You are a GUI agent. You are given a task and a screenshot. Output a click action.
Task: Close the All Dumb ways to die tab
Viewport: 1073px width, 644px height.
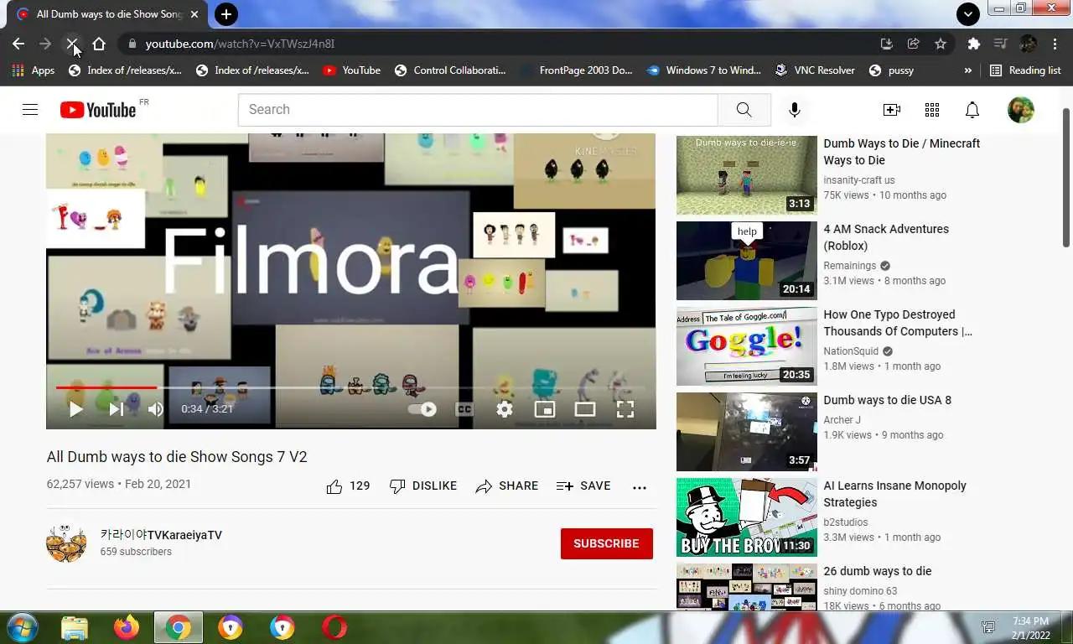point(194,14)
